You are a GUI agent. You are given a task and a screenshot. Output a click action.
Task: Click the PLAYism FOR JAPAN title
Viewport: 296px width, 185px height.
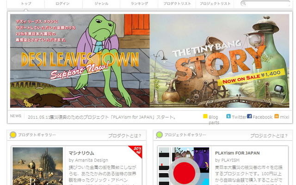pyautogui.click(x=237, y=153)
